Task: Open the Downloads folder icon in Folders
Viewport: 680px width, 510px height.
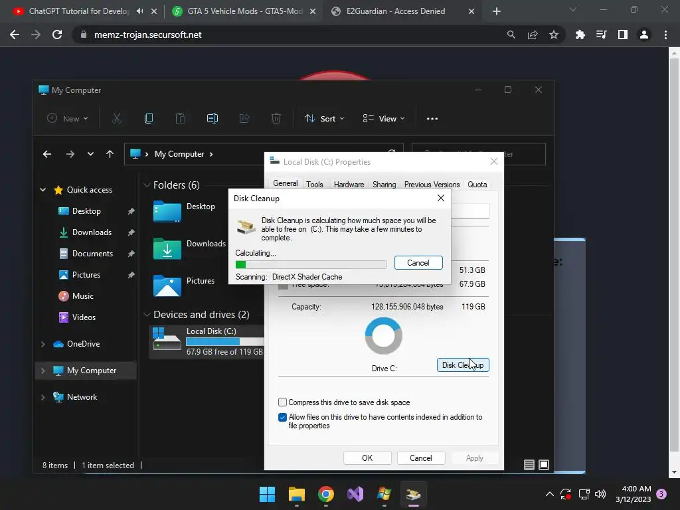Action: click(167, 248)
